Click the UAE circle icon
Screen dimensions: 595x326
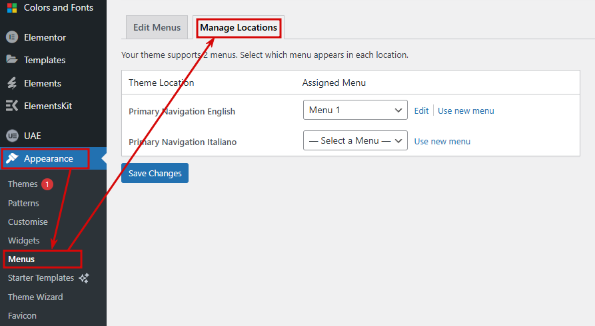point(12,136)
